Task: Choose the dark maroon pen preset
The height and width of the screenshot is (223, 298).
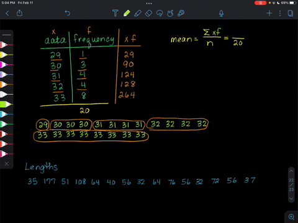Action: 6,134
